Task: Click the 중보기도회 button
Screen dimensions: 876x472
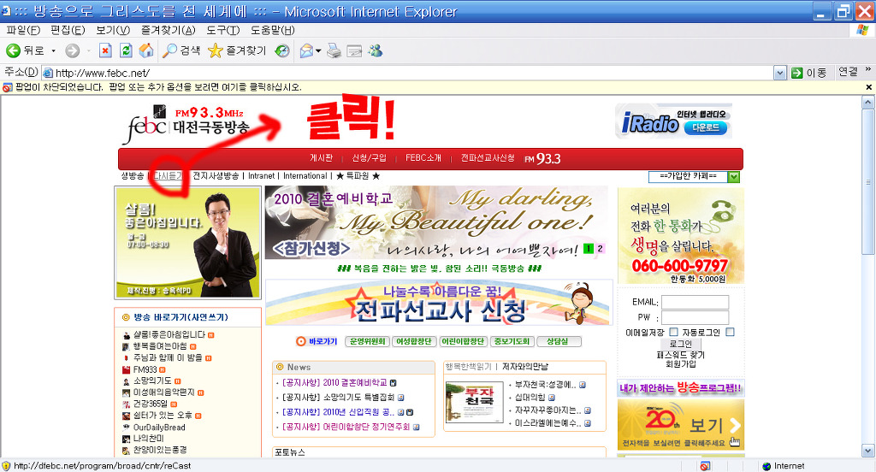Action: (x=512, y=341)
